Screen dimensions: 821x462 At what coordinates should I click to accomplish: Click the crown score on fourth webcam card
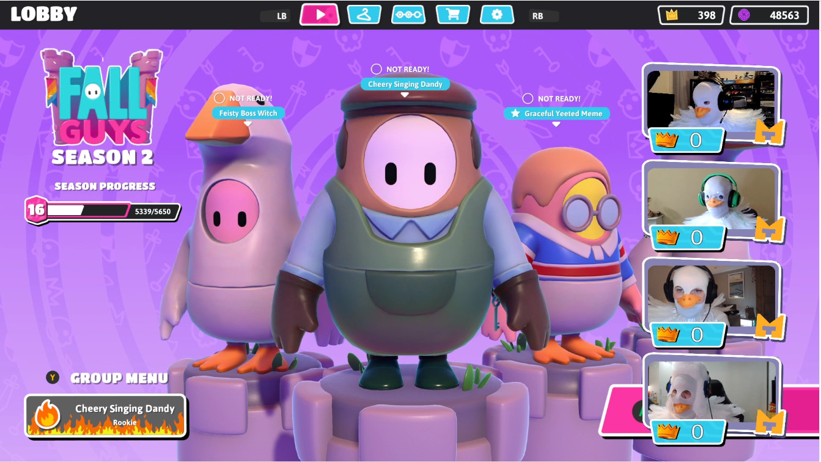687,431
